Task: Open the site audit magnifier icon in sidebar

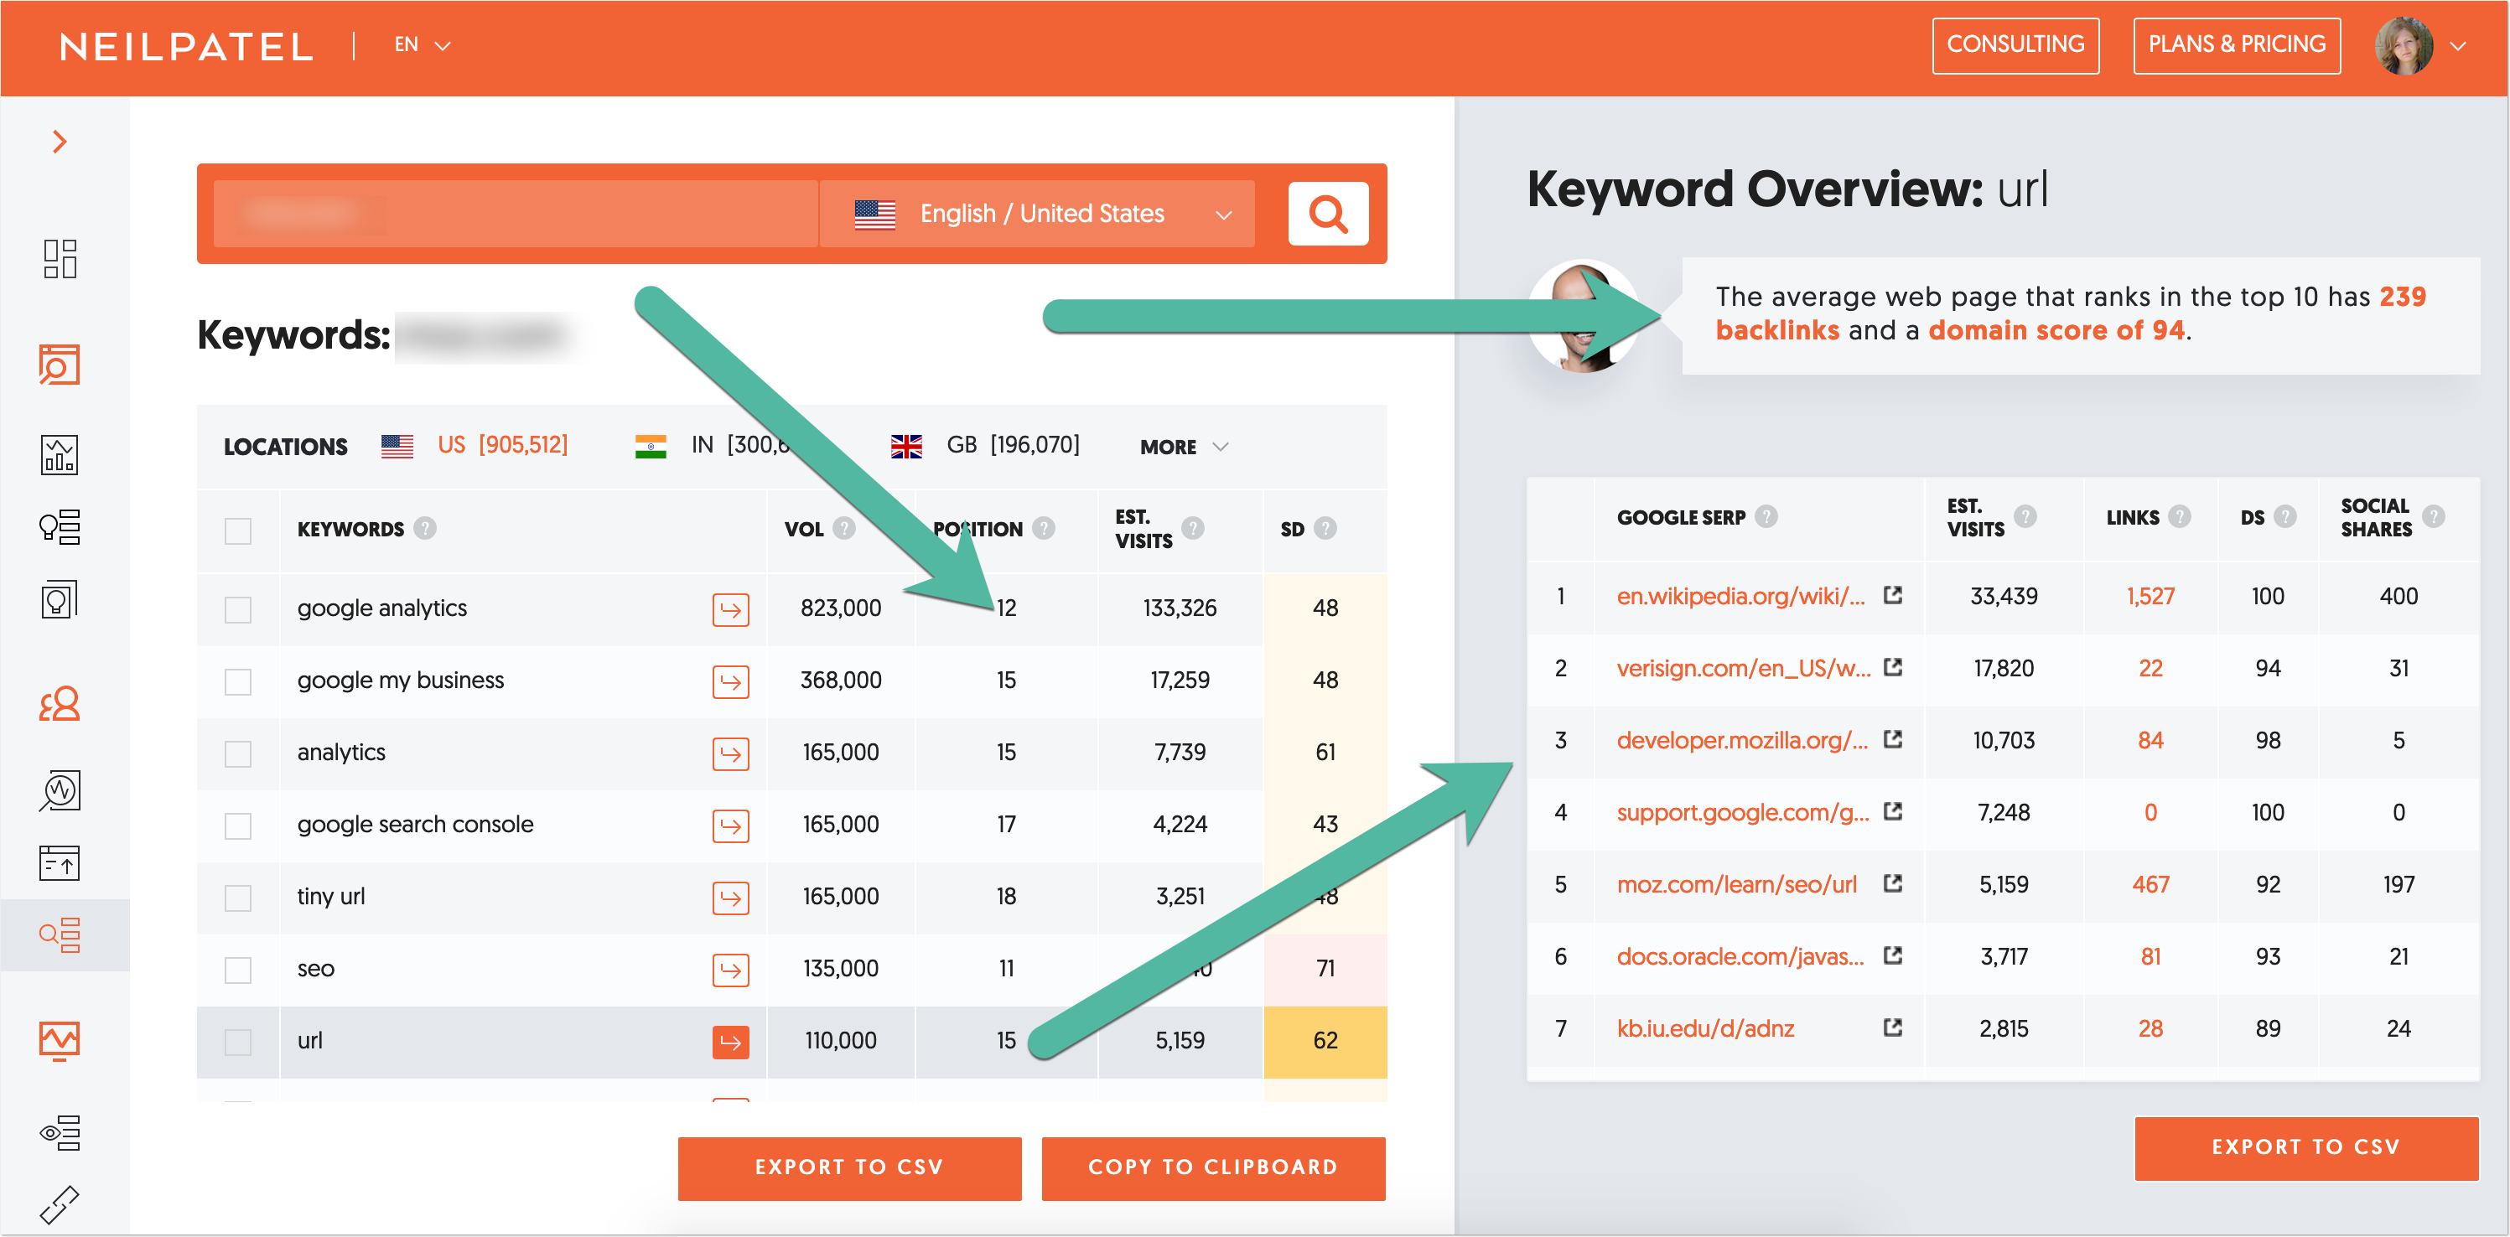Action: [x=60, y=365]
